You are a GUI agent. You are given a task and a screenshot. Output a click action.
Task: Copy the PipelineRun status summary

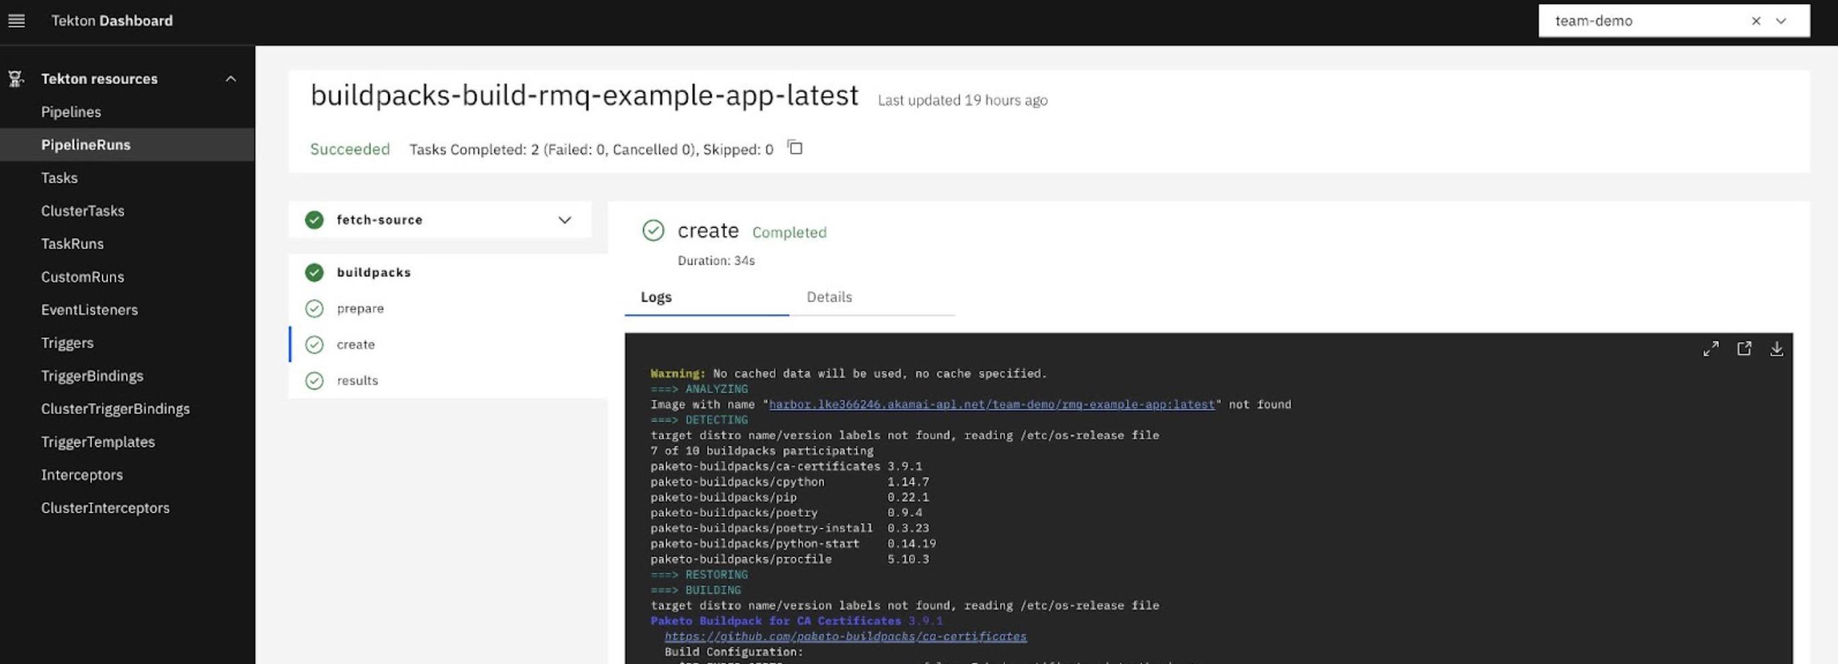[795, 148]
